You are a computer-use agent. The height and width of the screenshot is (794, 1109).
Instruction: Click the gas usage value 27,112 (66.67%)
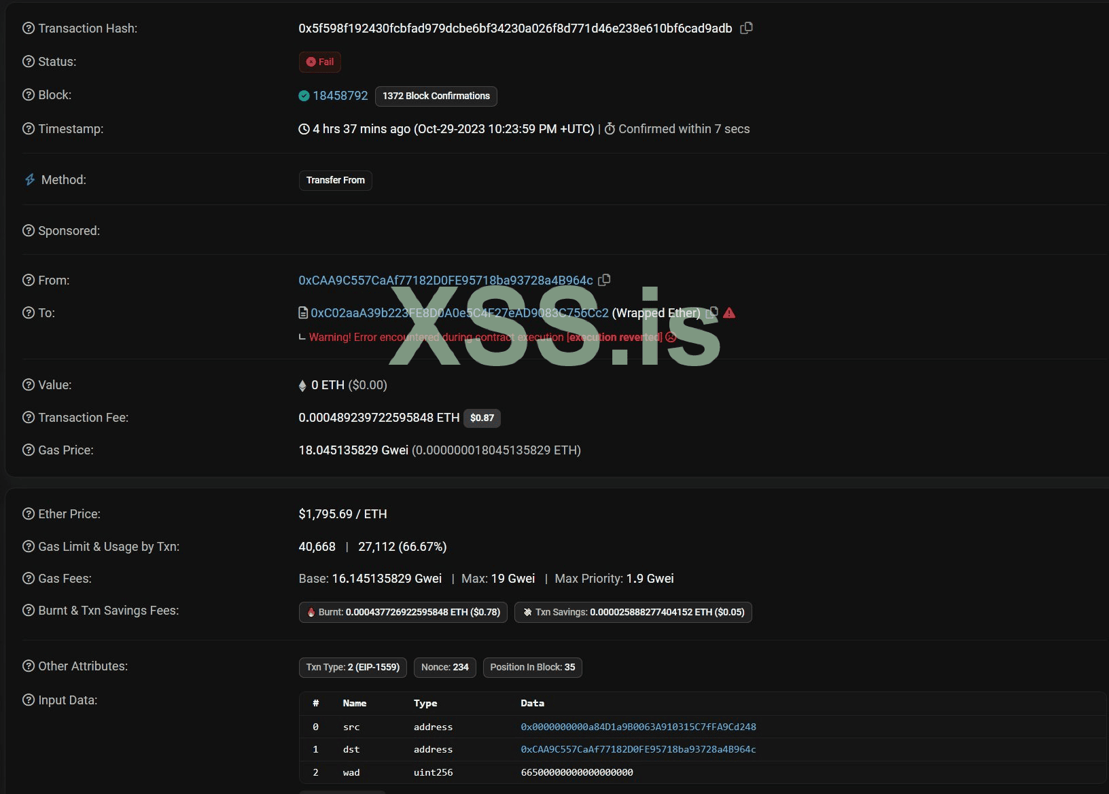[402, 547]
